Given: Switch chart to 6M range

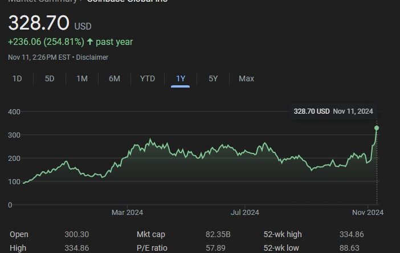Looking at the screenshot, I should [x=115, y=78].
